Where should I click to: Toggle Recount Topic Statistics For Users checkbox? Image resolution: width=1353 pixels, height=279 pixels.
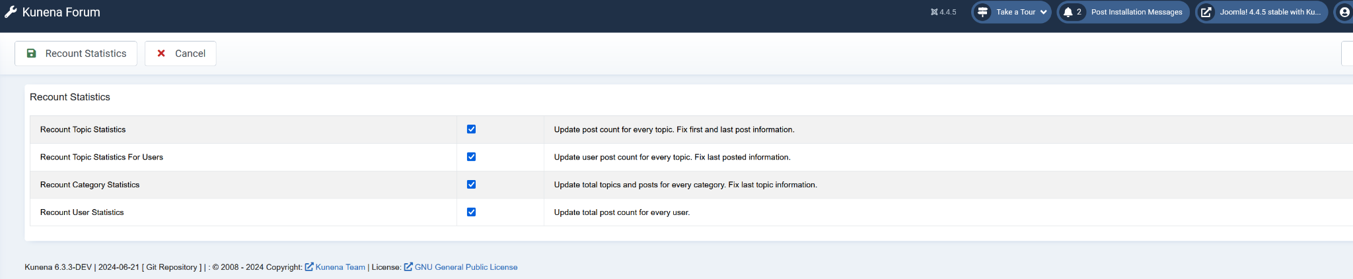click(x=471, y=157)
